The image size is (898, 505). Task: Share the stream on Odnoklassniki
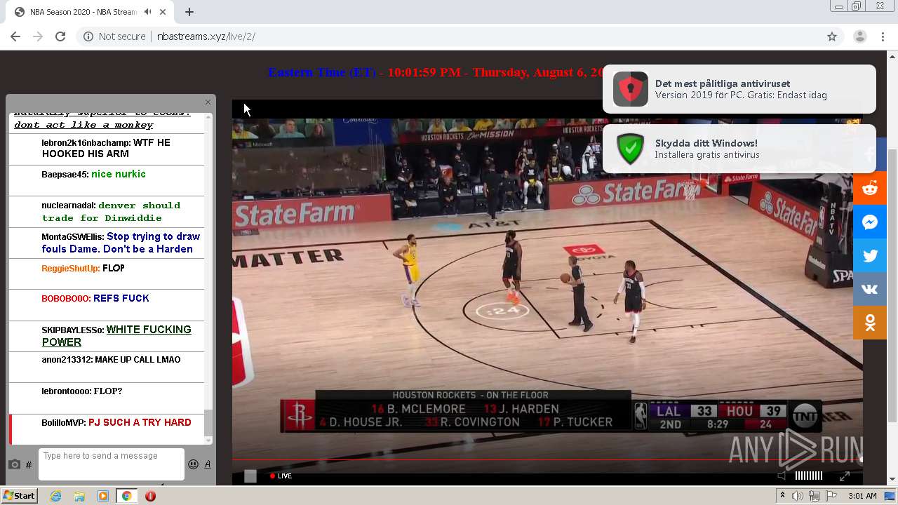coord(870,323)
